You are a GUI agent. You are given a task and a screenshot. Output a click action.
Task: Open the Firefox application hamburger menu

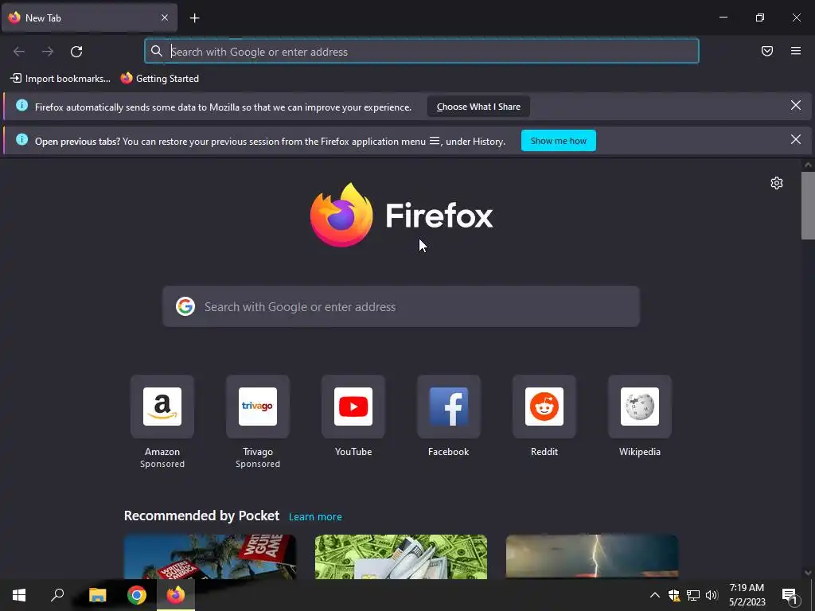click(x=796, y=51)
